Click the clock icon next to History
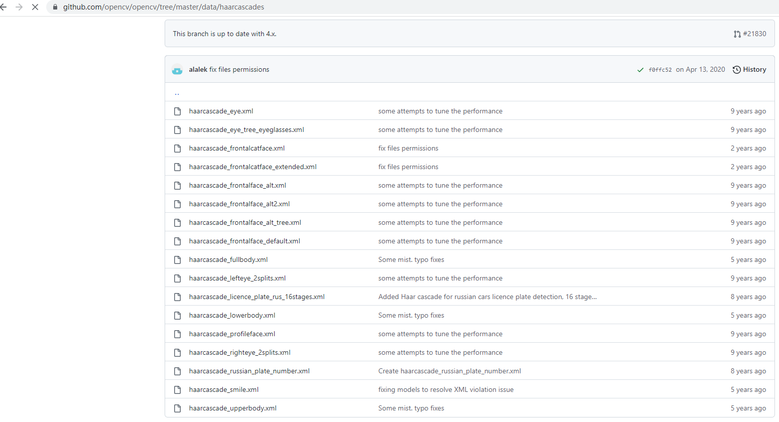This screenshot has width=779, height=422. pos(736,70)
